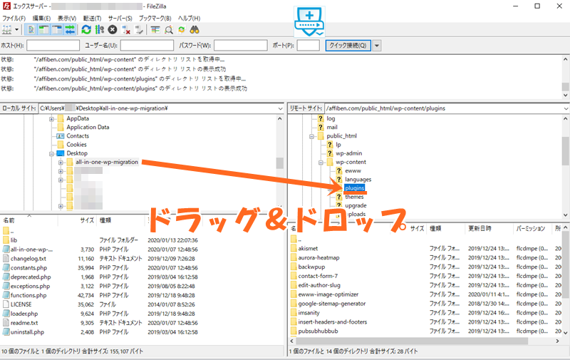
Task: Open the filename filters dialog icon
Action: pos(155,30)
